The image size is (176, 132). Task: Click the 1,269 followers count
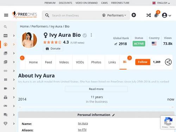(157, 62)
